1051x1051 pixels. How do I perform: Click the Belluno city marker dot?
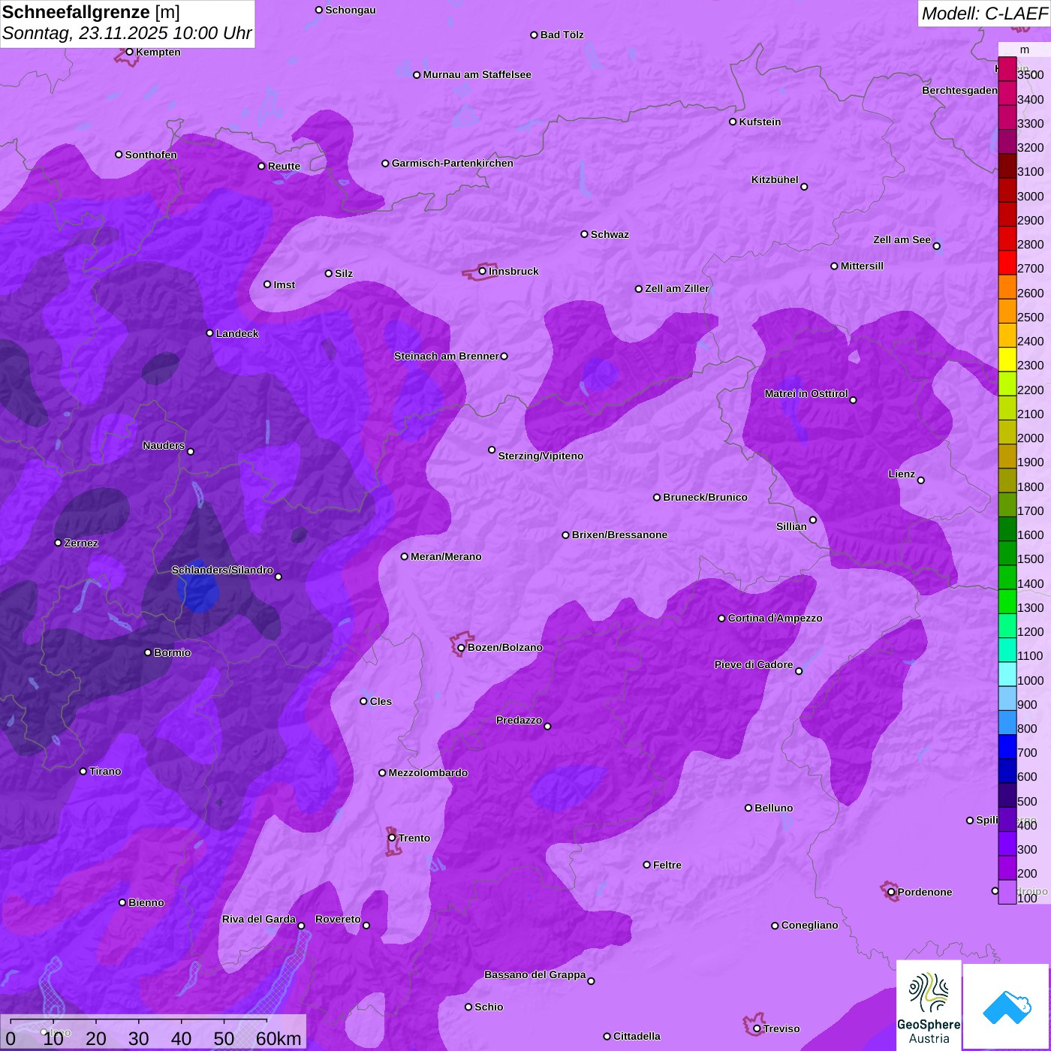(748, 808)
